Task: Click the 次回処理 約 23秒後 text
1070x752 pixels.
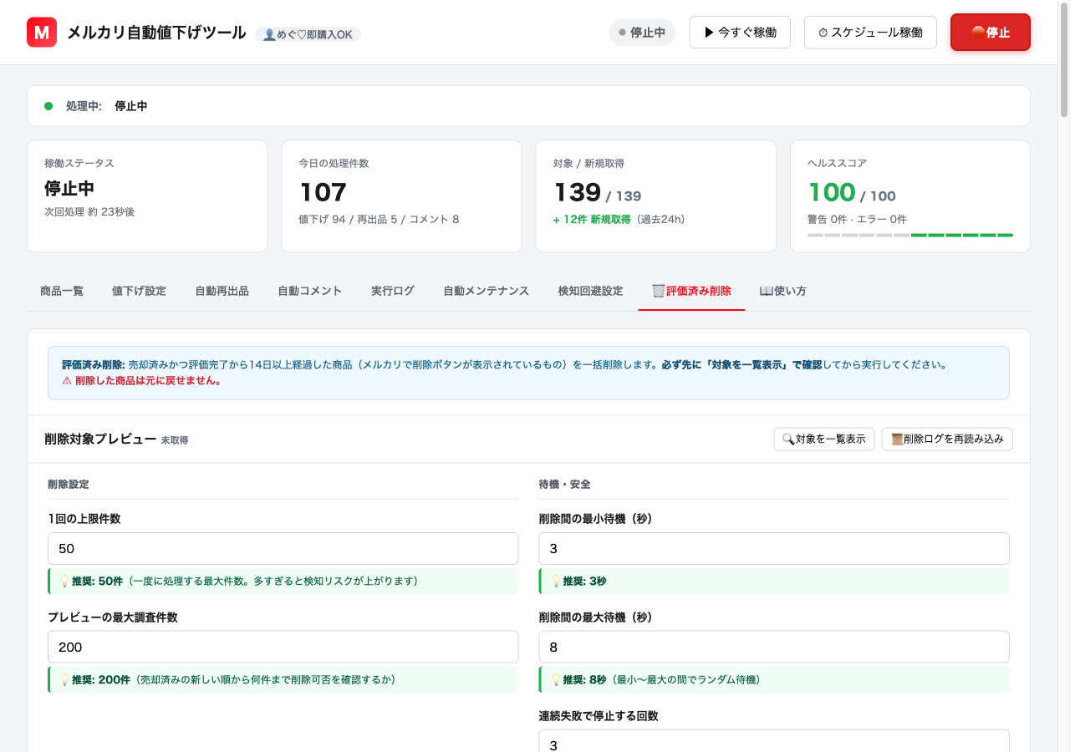Action: point(89,212)
